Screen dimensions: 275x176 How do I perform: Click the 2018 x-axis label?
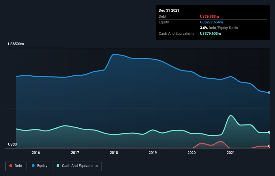114,153
